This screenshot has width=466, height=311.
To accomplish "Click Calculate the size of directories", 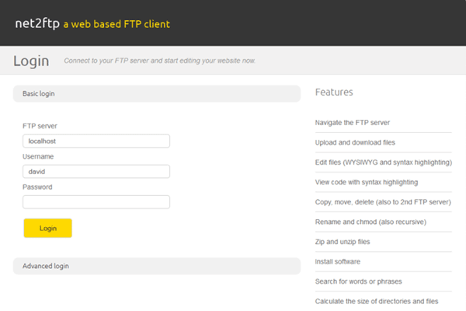I will (x=377, y=301).
